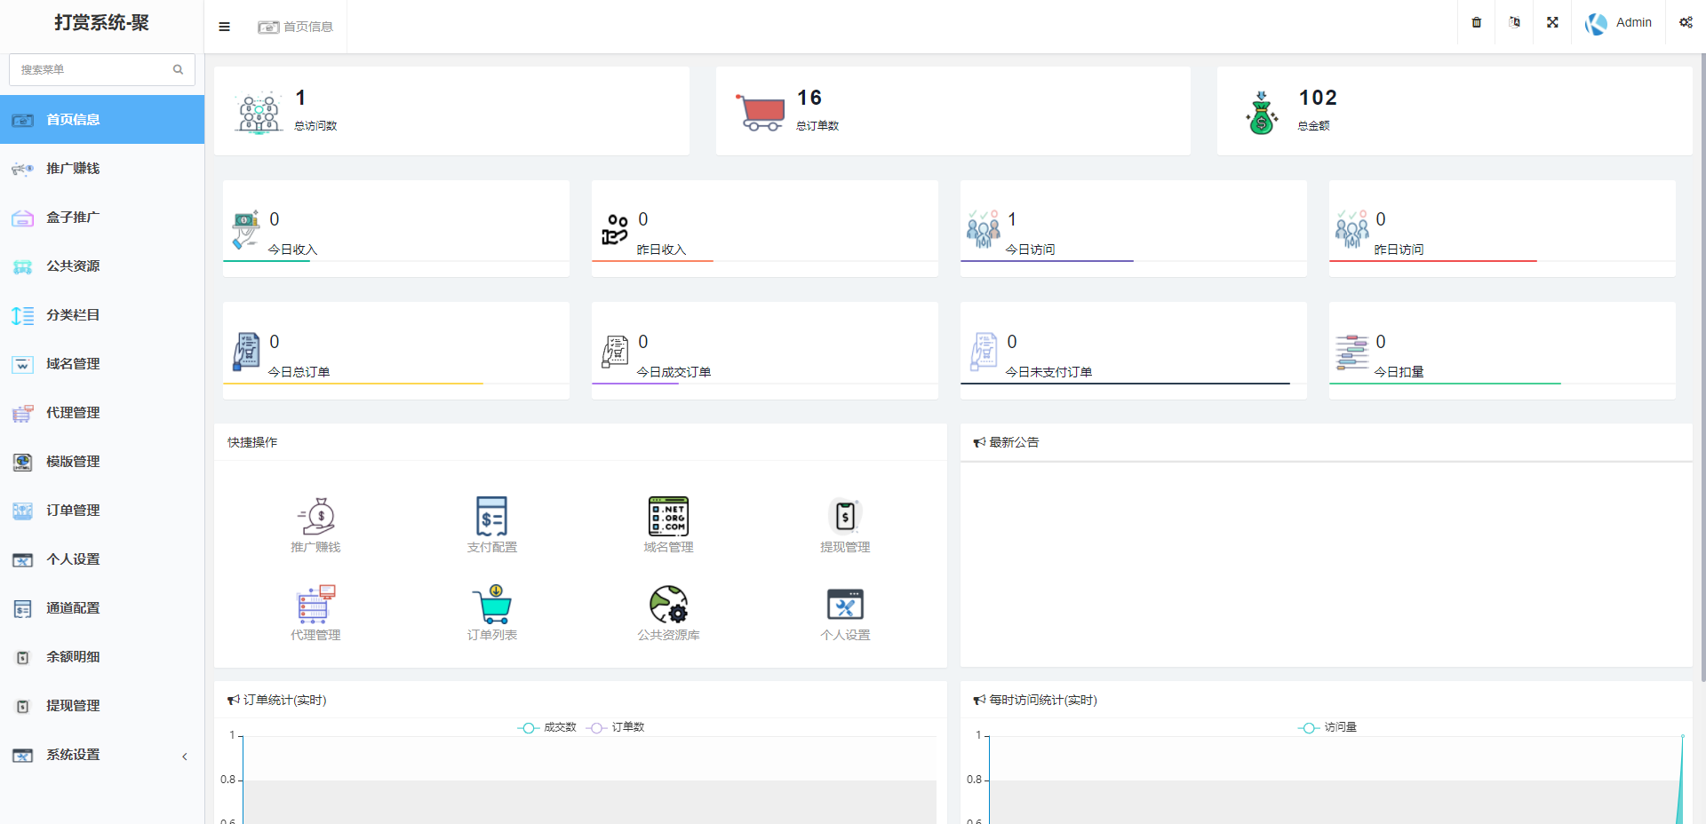Switch to the 首页信息 tab
The height and width of the screenshot is (824, 1706).
pos(296,27)
